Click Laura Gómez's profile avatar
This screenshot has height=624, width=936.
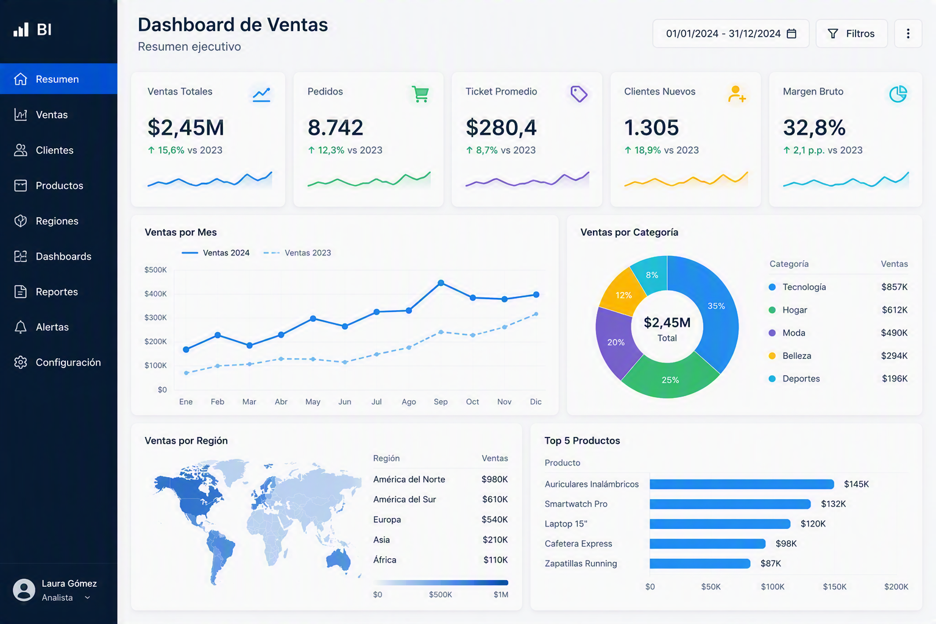pyautogui.click(x=24, y=590)
